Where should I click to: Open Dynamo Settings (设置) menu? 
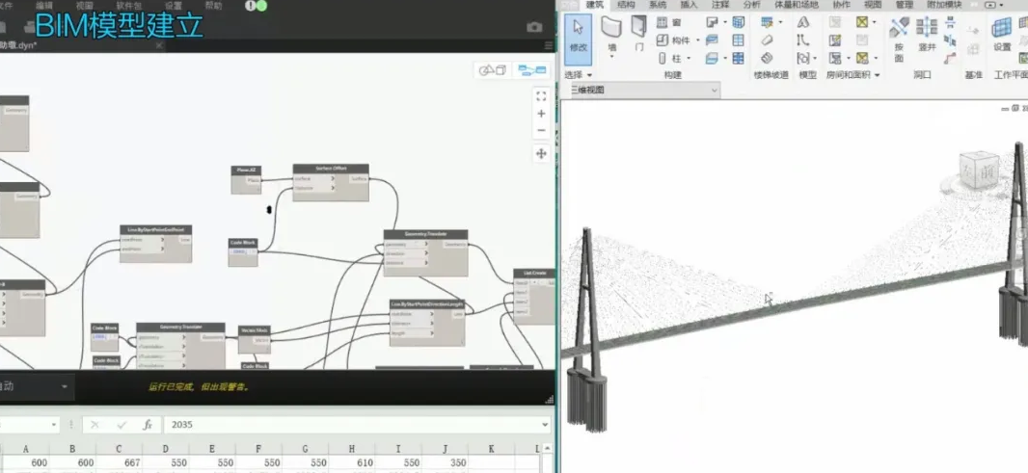coord(173,5)
